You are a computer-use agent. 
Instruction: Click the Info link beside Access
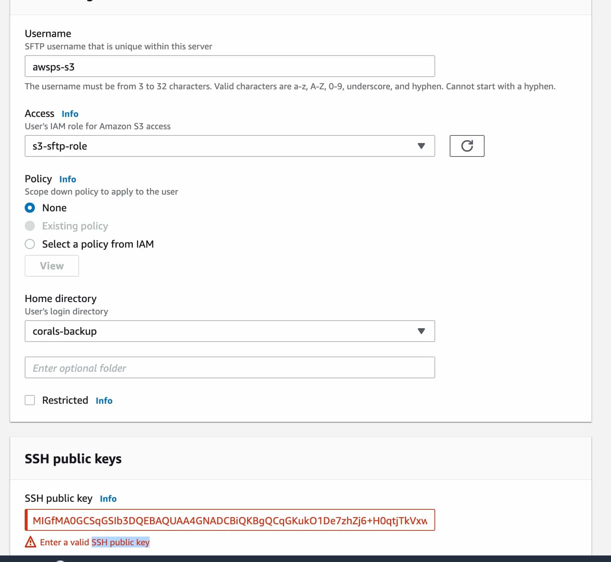(x=70, y=114)
